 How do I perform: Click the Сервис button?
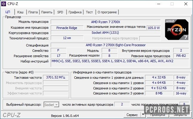coord(132,115)
